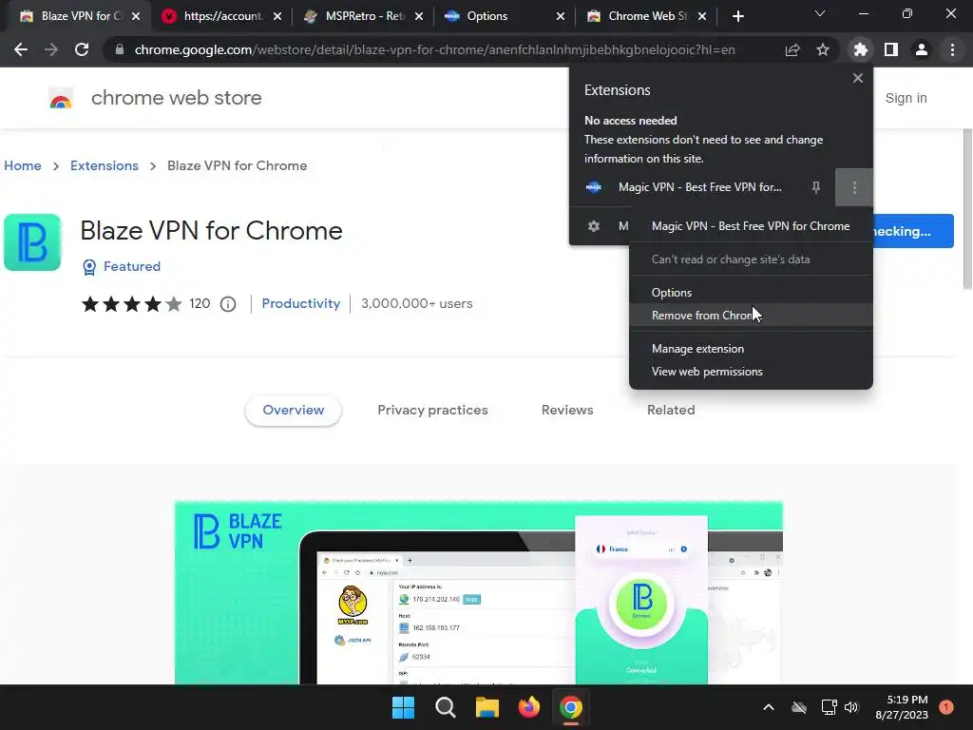973x730 pixels.
Task: Show hidden system tray icons
Action: pyautogui.click(x=768, y=707)
